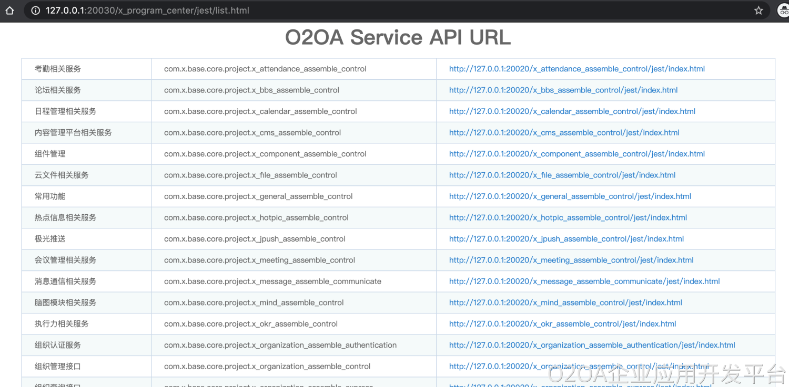The height and width of the screenshot is (387, 789).
Task: Go to the x_jpush_assemble_control API link
Action: click(x=566, y=239)
